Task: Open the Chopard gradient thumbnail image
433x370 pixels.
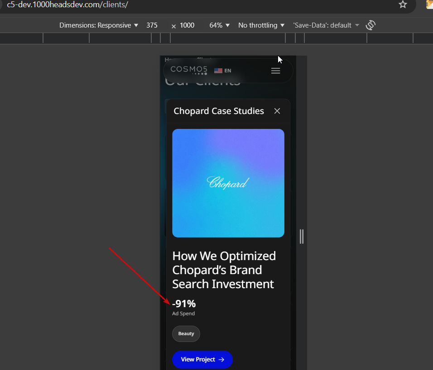Action: point(228,183)
